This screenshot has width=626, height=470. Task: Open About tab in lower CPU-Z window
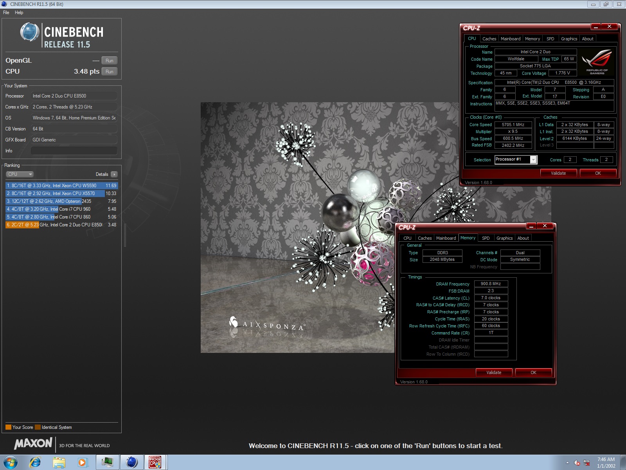[x=523, y=238]
